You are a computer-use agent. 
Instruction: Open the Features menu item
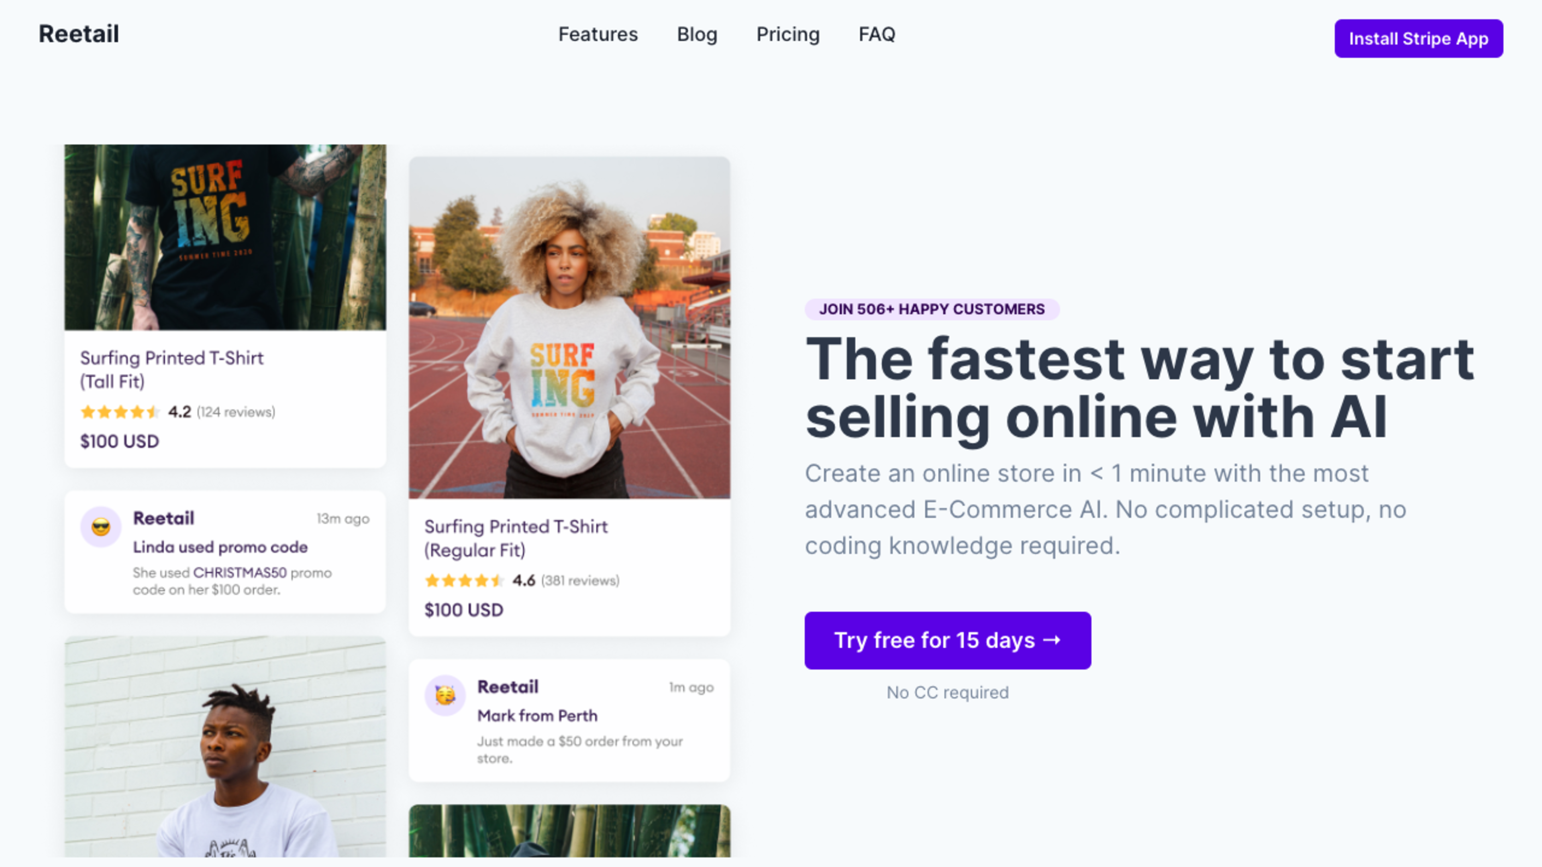[598, 34]
